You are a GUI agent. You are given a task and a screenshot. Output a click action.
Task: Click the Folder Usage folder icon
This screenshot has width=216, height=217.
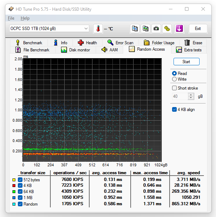[x=146, y=42]
